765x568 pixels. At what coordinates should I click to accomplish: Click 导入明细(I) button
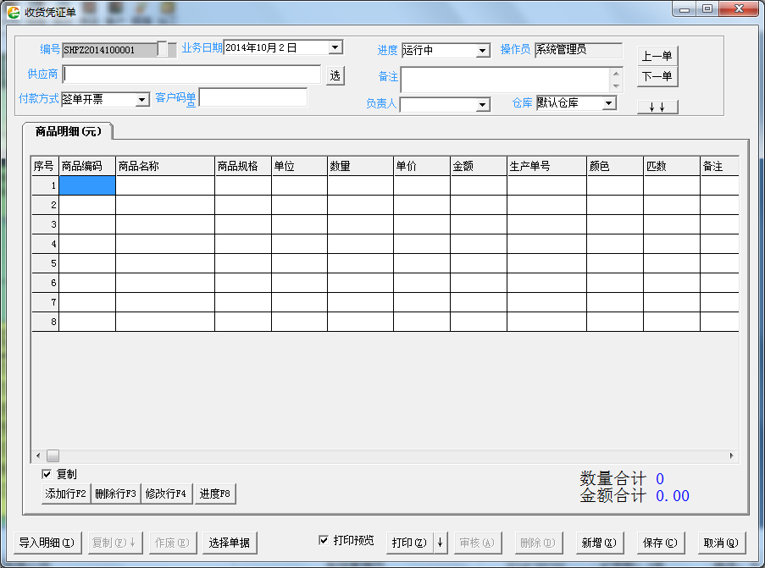coord(47,543)
